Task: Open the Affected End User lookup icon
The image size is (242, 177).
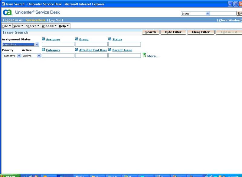Action: (76, 50)
